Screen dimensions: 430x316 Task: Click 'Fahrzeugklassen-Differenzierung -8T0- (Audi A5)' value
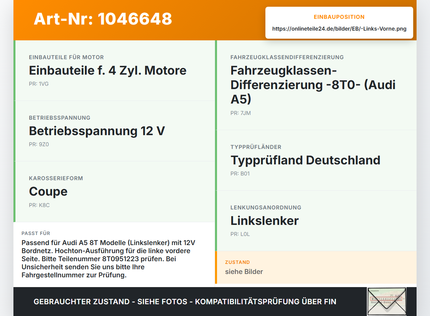point(313,85)
